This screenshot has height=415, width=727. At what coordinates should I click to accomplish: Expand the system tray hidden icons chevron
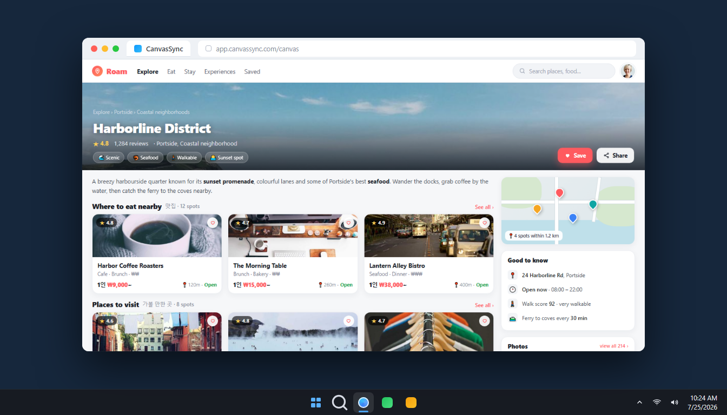[639, 402]
